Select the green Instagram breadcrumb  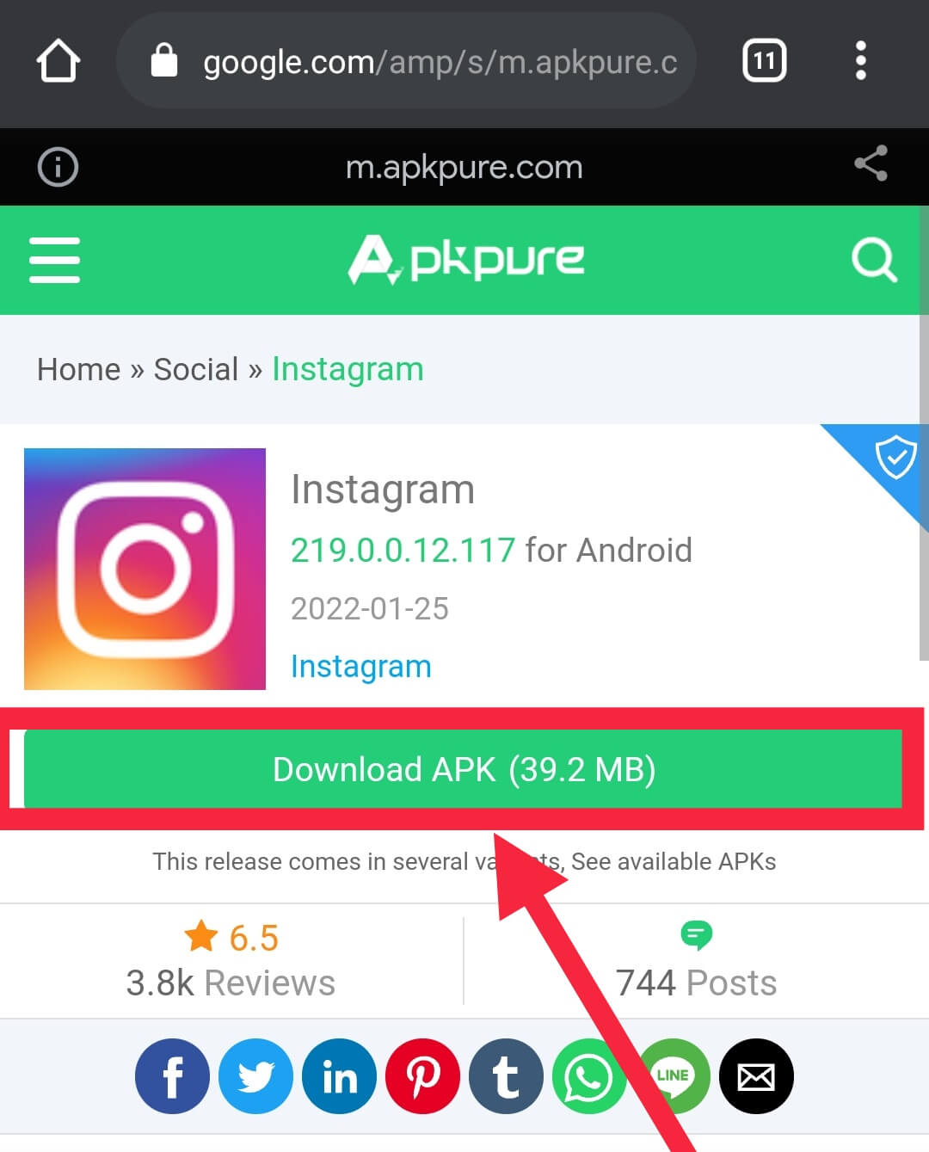(x=348, y=370)
